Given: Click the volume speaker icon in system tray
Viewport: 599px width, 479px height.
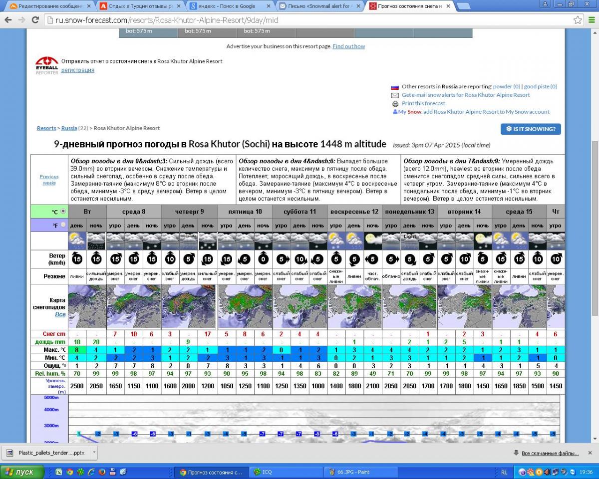Looking at the screenshot, I should coord(547,472).
